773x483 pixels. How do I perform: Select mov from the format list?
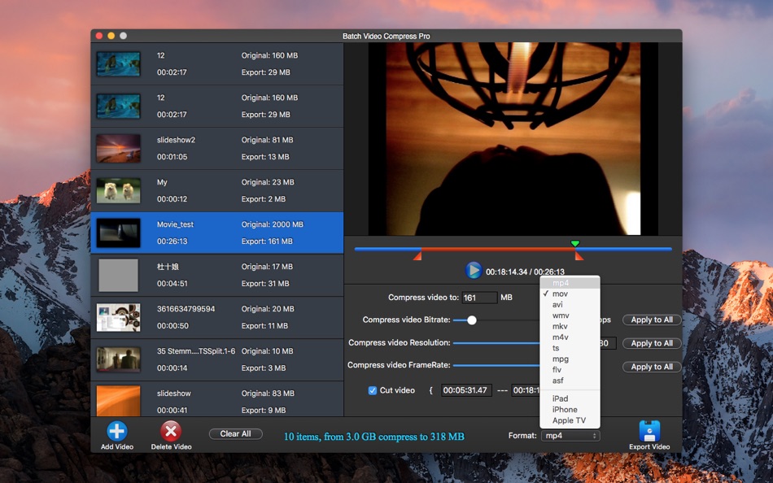pos(566,292)
